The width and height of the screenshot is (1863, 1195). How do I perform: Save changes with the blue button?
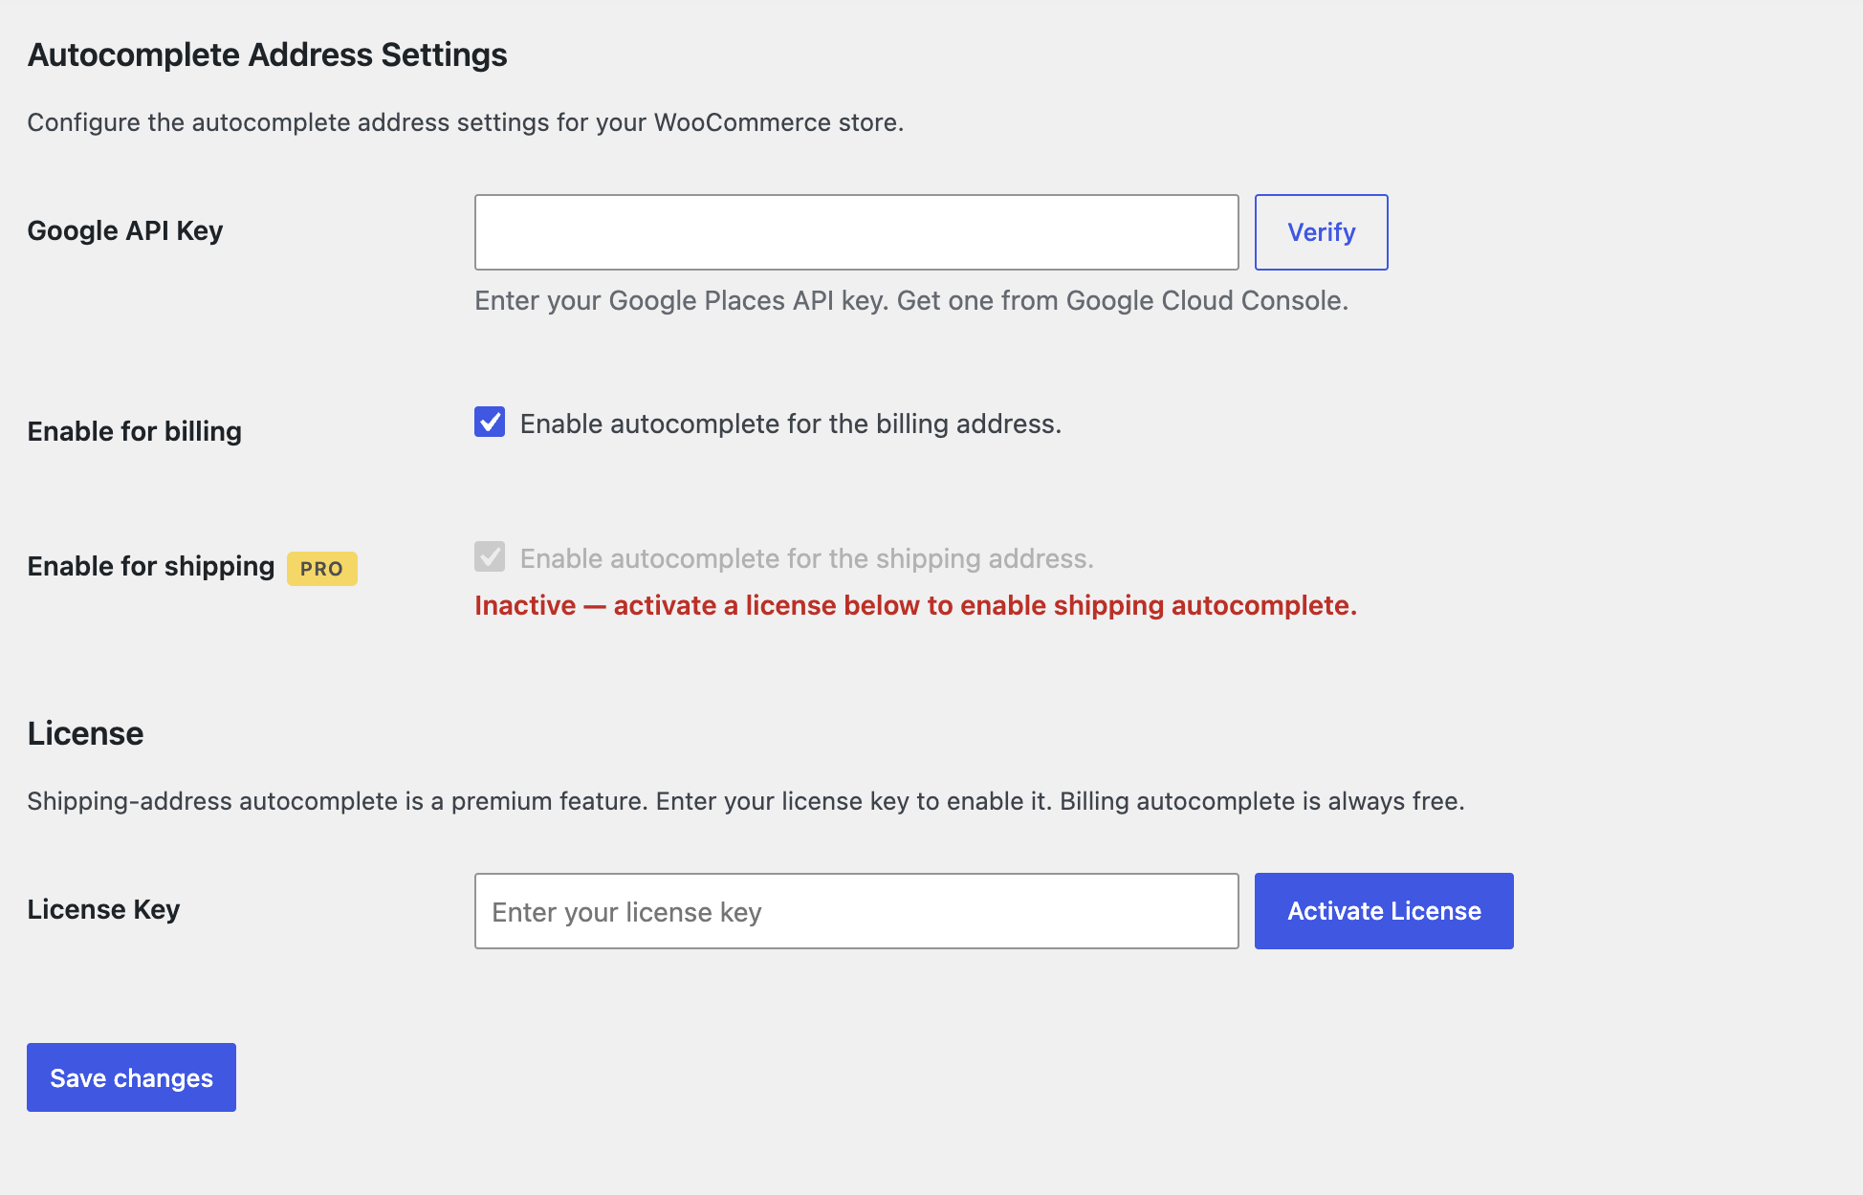tap(131, 1077)
